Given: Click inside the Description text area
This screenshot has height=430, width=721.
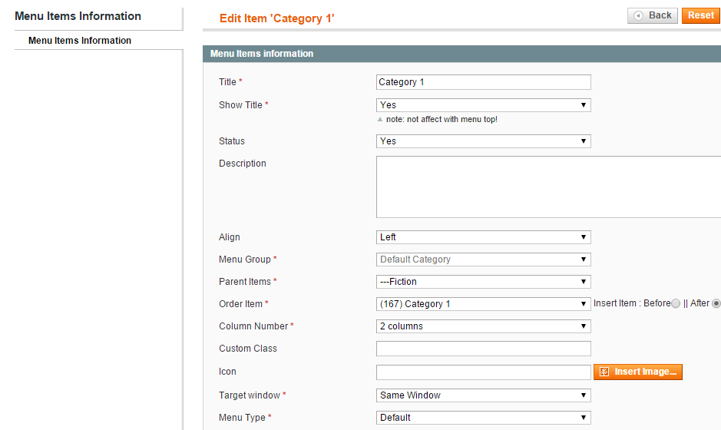Looking at the screenshot, I should pyautogui.click(x=548, y=187).
